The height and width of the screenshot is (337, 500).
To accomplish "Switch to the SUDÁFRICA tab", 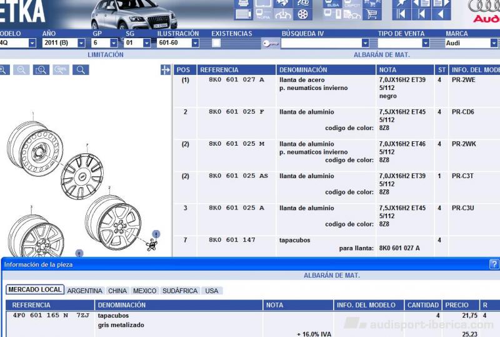I will [180, 291].
